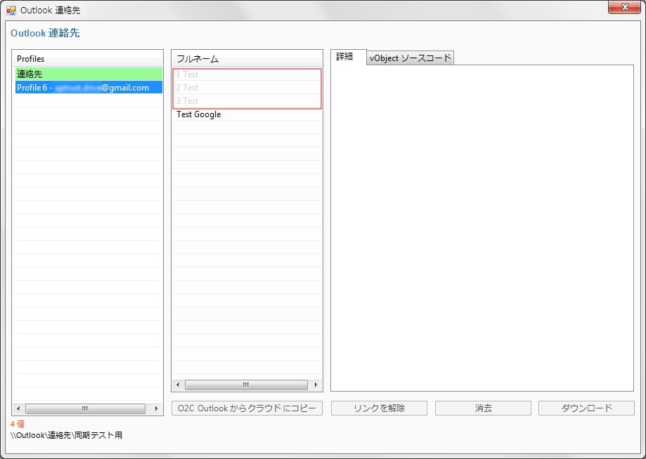646x459 pixels.
Task: Click the ダウンロード button
Action: pyautogui.click(x=586, y=408)
